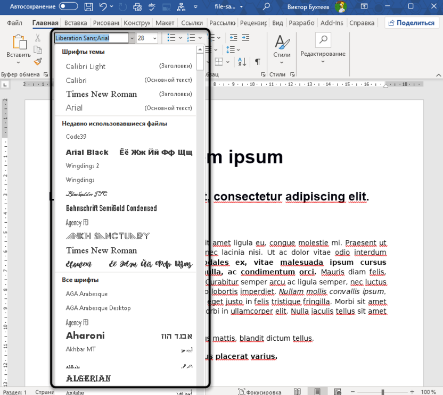The width and height of the screenshot is (443, 395).
Task: Open the Undo history dropdown arrow
Action: (112, 6)
